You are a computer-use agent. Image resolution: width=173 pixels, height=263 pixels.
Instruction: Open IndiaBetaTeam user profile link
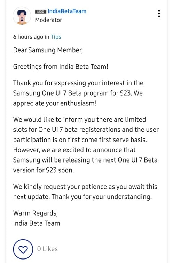click(67, 11)
